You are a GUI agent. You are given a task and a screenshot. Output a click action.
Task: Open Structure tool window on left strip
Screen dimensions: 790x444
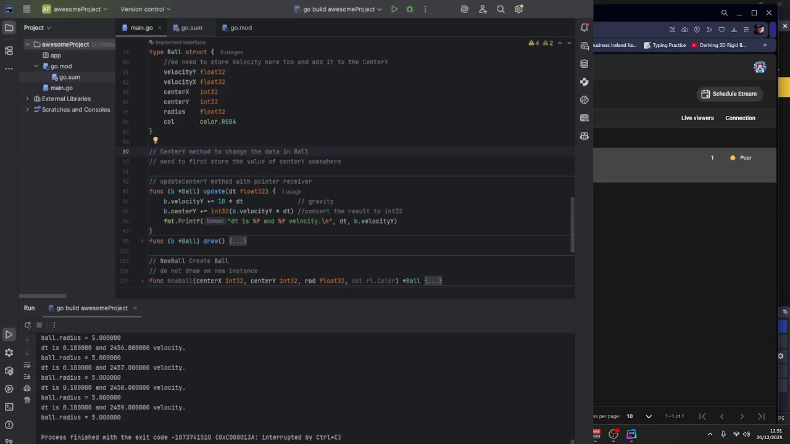[x=9, y=51]
